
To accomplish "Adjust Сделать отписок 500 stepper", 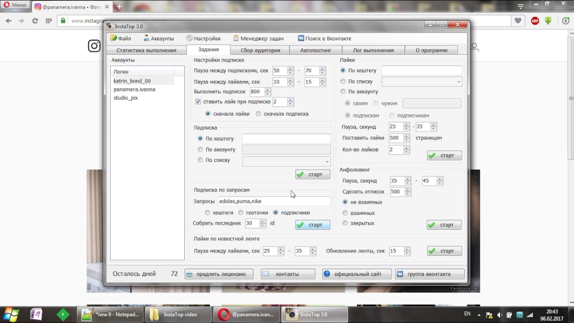I will [x=408, y=192].
